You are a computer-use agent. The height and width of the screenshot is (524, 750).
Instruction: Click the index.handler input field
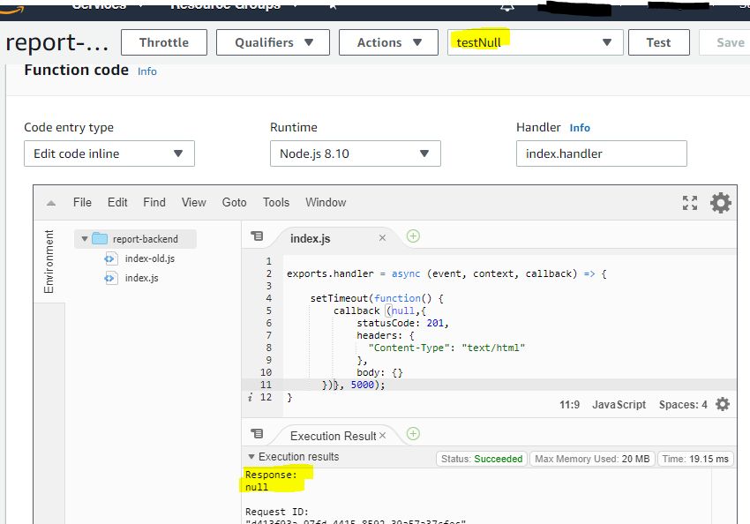pyautogui.click(x=601, y=153)
